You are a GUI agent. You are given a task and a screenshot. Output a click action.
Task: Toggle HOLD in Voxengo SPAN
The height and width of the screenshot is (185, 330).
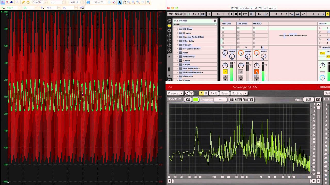click(188, 100)
